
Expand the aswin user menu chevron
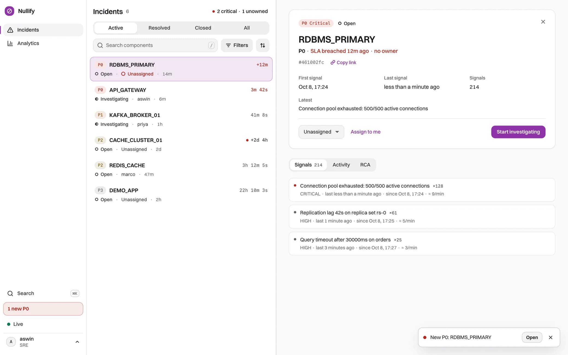(x=77, y=342)
